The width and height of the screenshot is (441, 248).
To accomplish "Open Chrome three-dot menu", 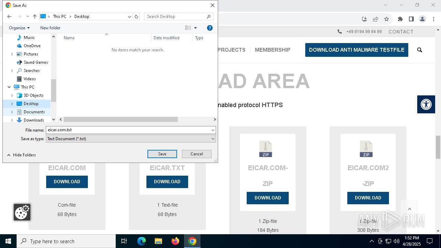I will (434, 19).
